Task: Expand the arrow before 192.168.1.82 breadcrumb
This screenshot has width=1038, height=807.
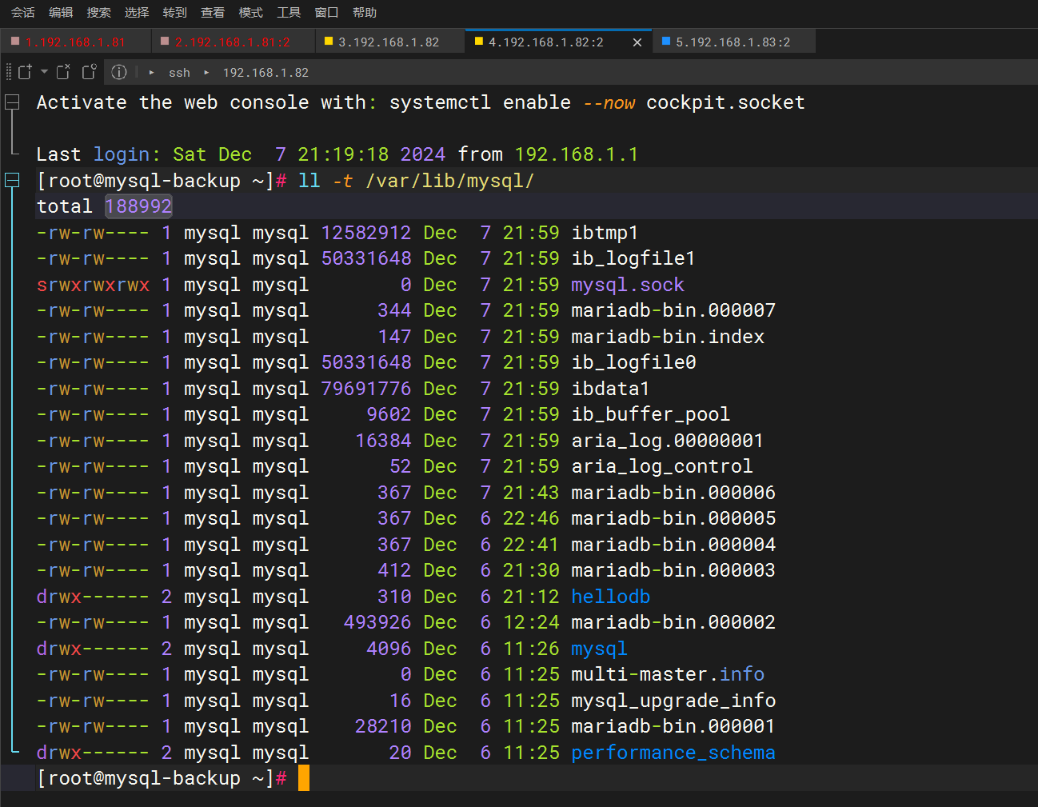Action: click(x=206, y=72)
